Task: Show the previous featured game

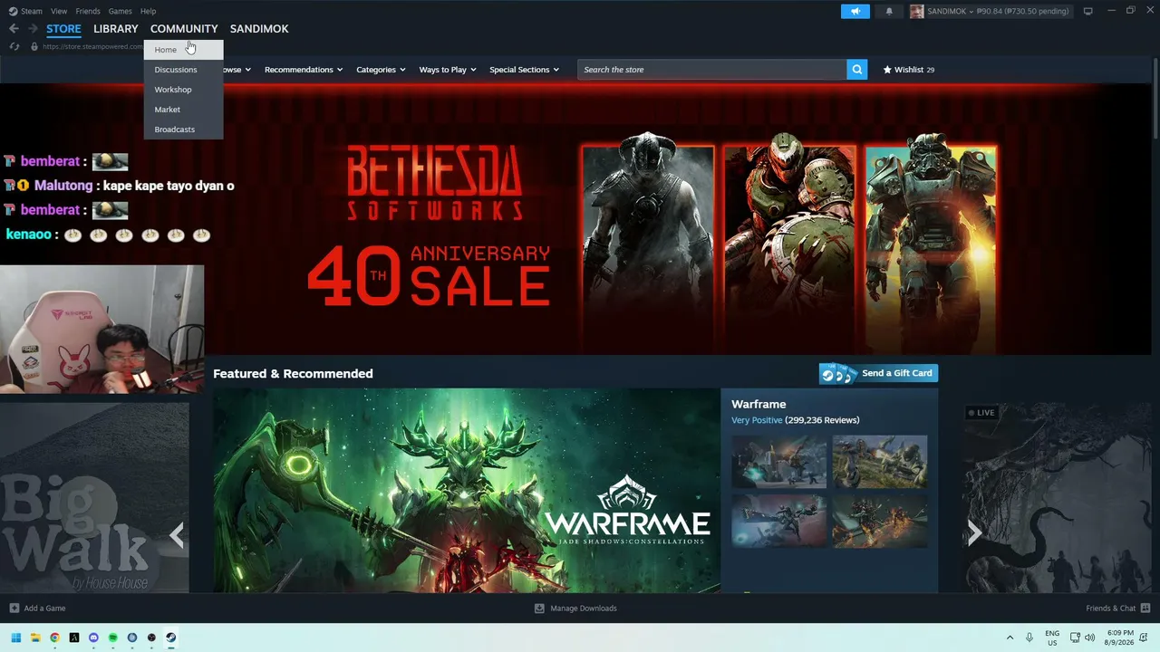Action: pos(177,535)
